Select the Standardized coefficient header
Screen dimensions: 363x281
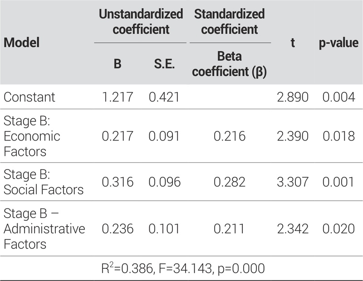(229, 22)
